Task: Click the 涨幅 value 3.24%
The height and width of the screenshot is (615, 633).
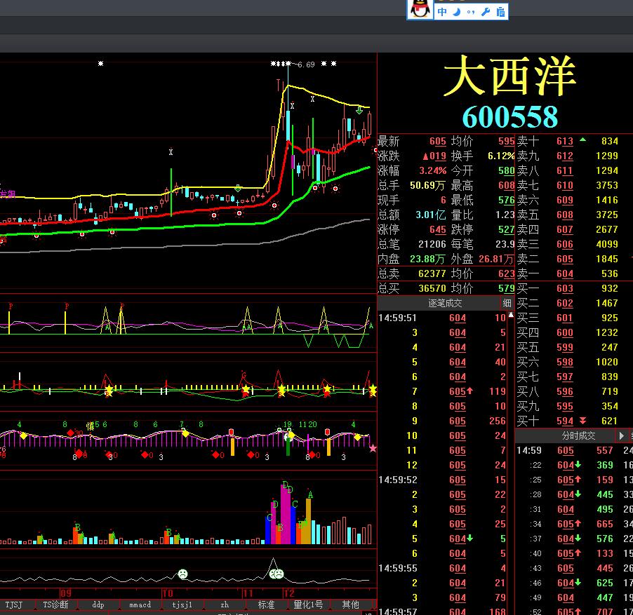Action: pyautogui.click(x=433, y=170)
